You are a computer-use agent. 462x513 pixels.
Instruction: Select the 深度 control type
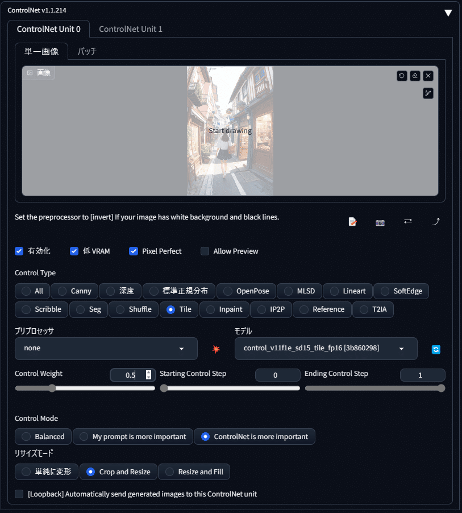click(x=120, y=291)
